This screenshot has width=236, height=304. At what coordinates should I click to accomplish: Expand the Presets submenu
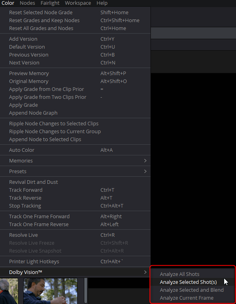(75, 172)
